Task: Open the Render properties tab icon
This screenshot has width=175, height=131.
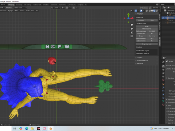Action: coord(163,66)
